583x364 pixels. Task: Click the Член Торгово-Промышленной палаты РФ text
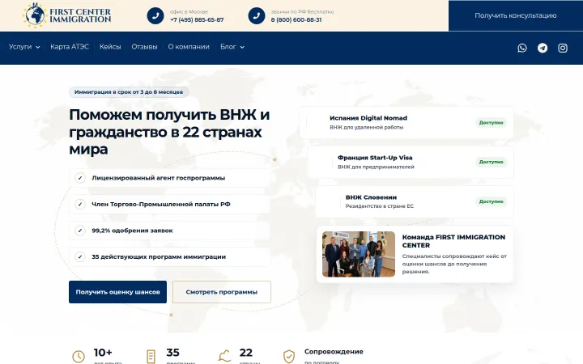pos(161,205)
